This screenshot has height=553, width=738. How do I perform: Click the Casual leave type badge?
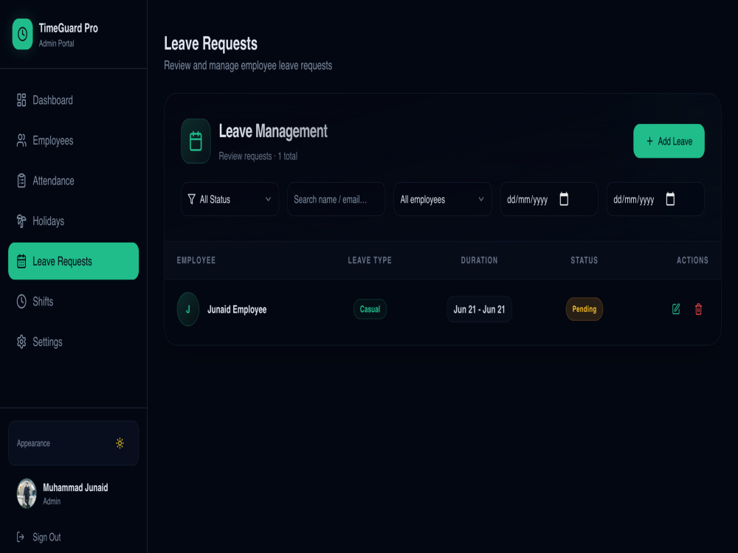[370, 310]
